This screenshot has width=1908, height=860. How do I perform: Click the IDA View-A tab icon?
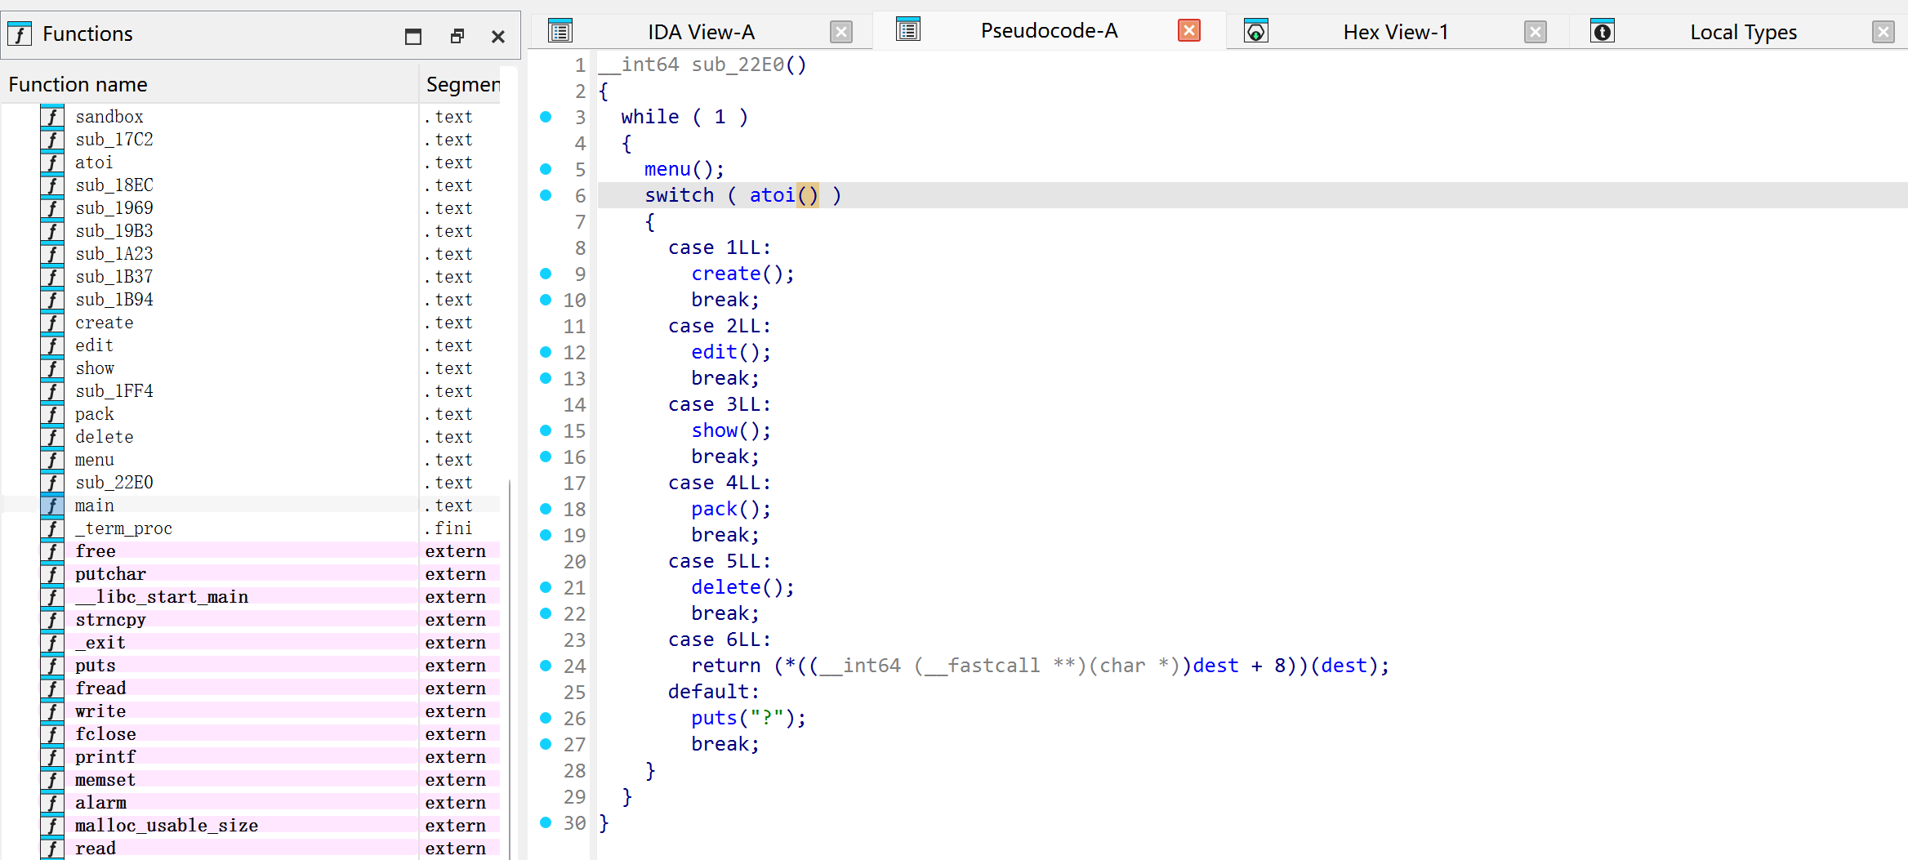(x=560, y=32)
